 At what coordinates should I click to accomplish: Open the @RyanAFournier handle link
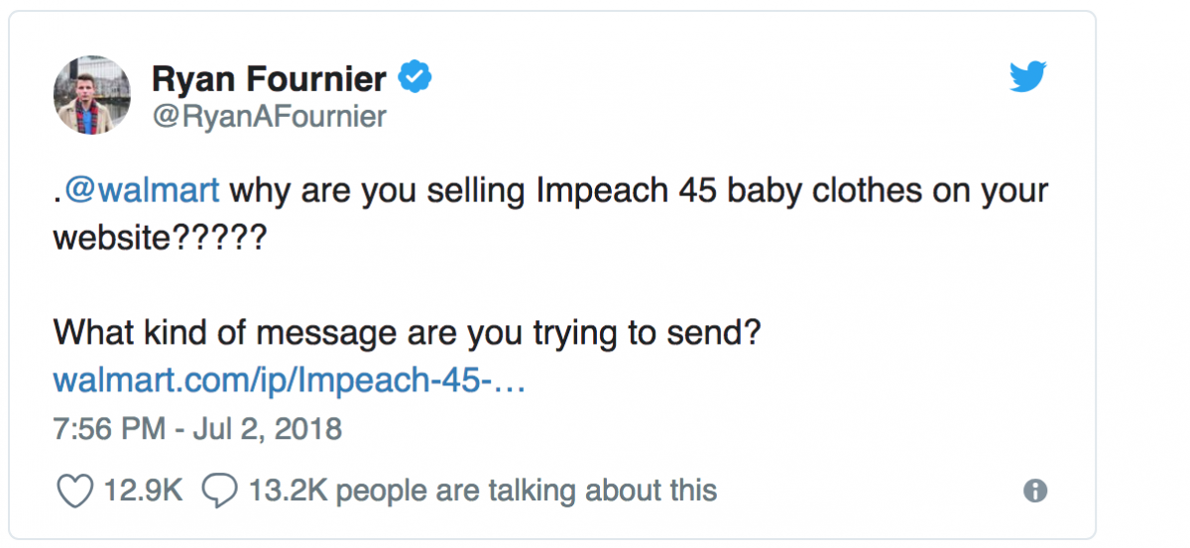tap(268, 116)
